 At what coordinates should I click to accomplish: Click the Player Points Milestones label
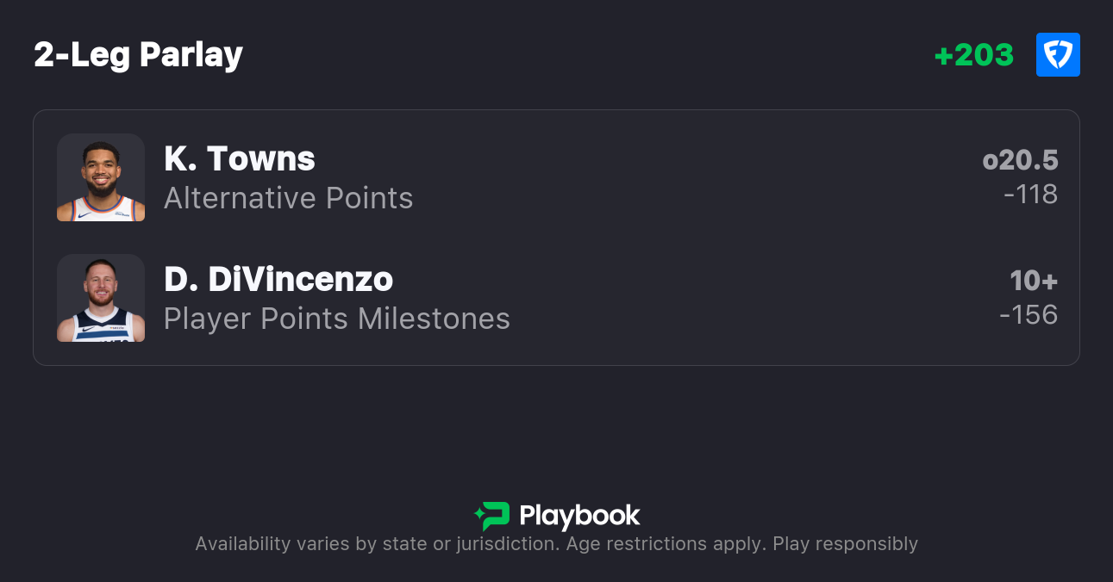pyautogui.click(x=336, y=319)
